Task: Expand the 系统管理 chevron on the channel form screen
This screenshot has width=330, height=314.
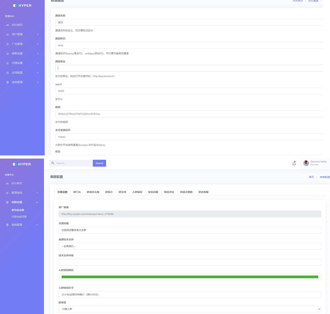Action: 38,82
